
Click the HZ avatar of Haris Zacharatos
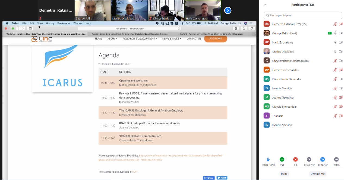267,42
